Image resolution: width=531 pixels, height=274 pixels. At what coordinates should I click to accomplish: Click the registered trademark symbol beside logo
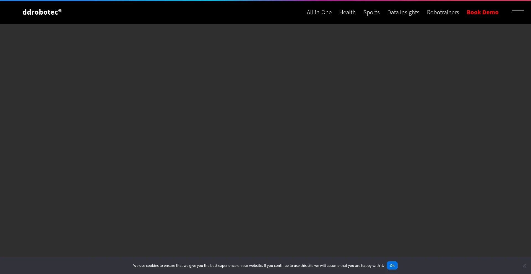(60, 10)
